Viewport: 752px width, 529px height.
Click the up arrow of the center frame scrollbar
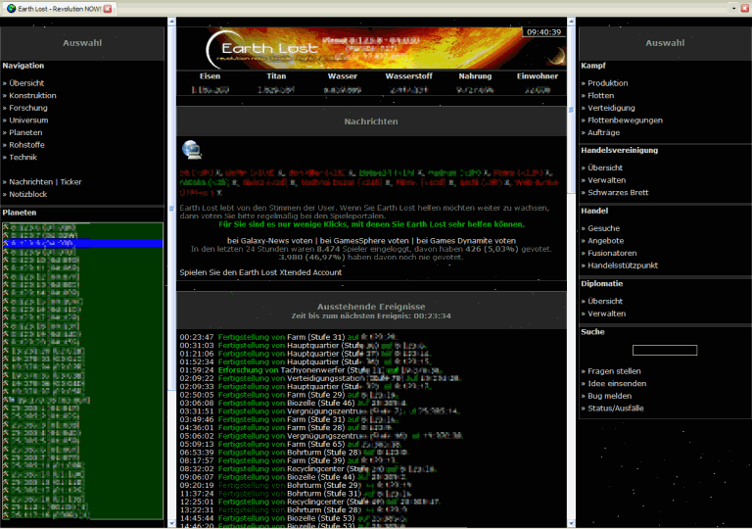[x=571, y=22]
